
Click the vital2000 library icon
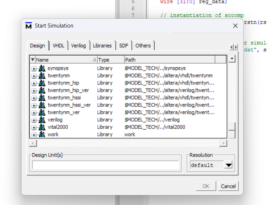(x=42, y=127)
